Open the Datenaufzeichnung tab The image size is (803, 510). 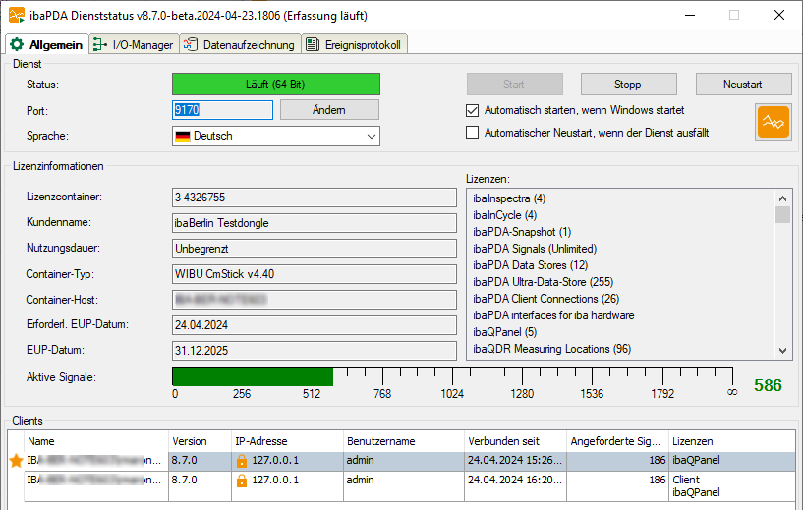tap(240, 44)
